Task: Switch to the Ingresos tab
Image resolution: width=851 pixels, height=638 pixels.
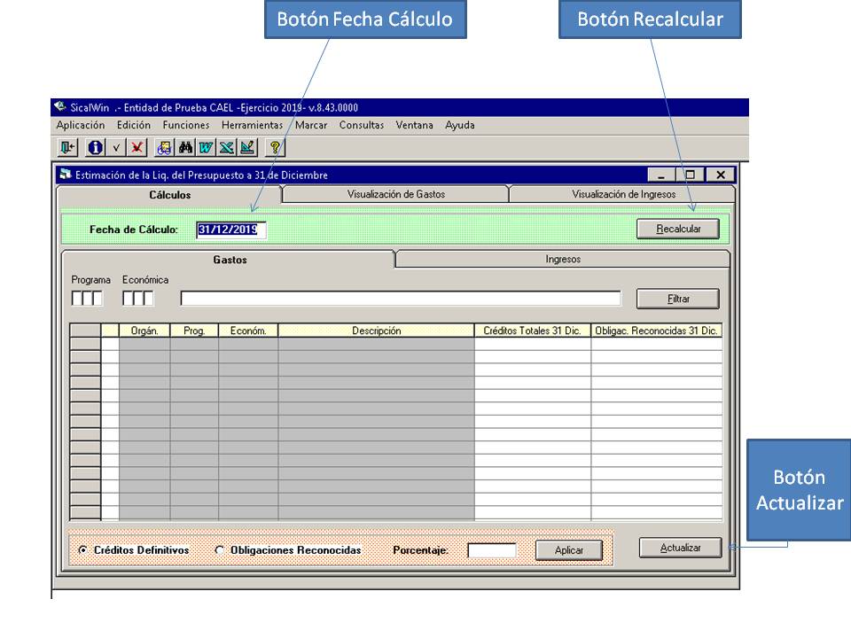Action: click(563, 260)
